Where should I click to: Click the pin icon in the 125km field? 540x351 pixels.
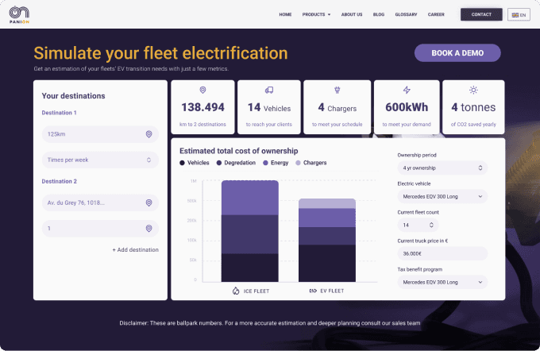(x=148, y=134)
